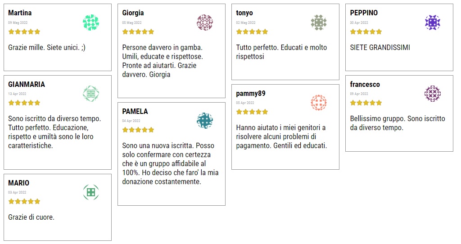Click tonyo's five-star rating
The height and width of the screenshot is (244, 461).
pyautogui.click(x=252, y=32)
